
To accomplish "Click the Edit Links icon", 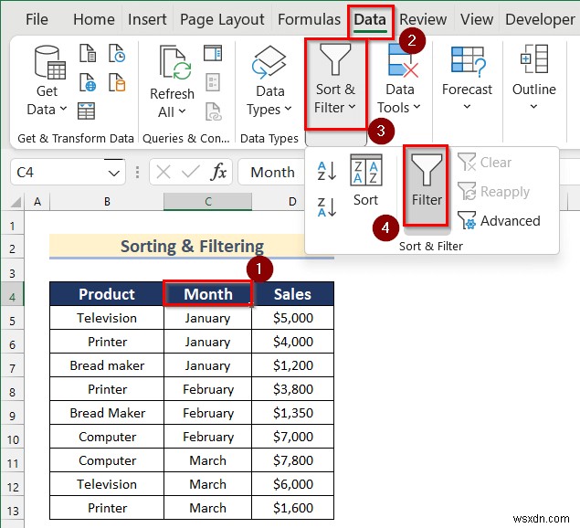I will pos(214,111).
